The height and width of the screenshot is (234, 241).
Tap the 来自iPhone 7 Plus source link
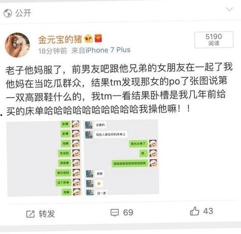[101, 50]
